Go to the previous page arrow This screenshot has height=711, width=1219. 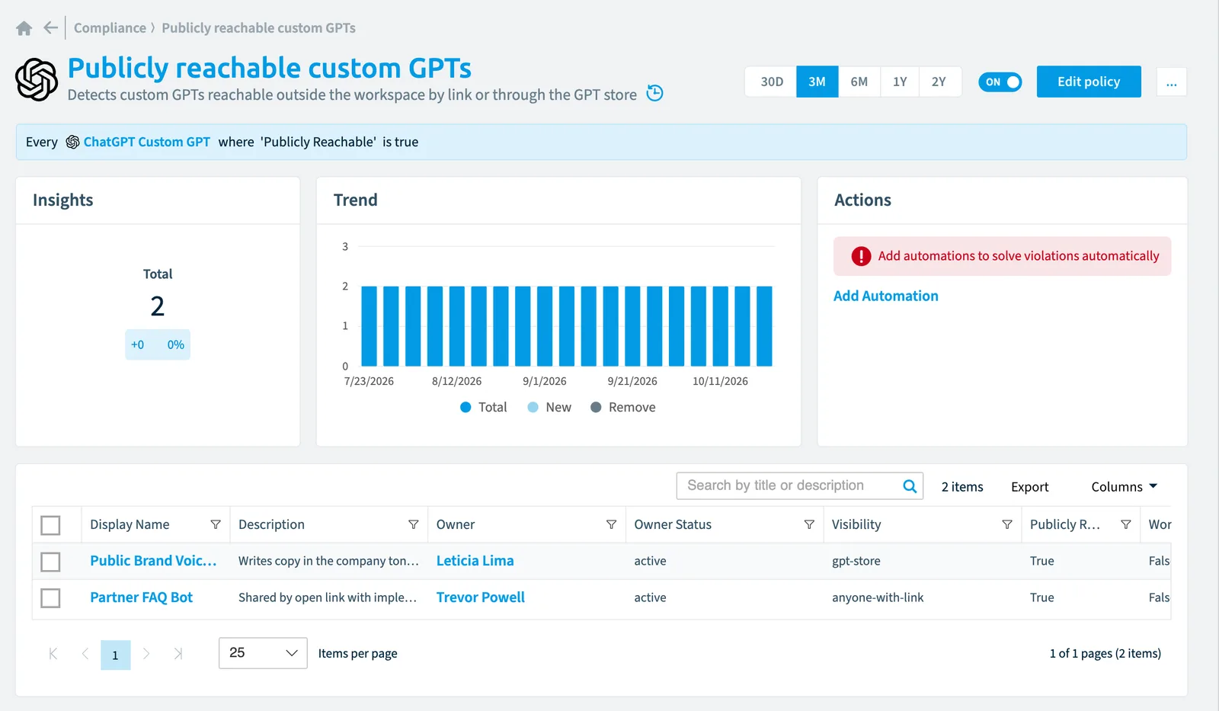(85, 653)
